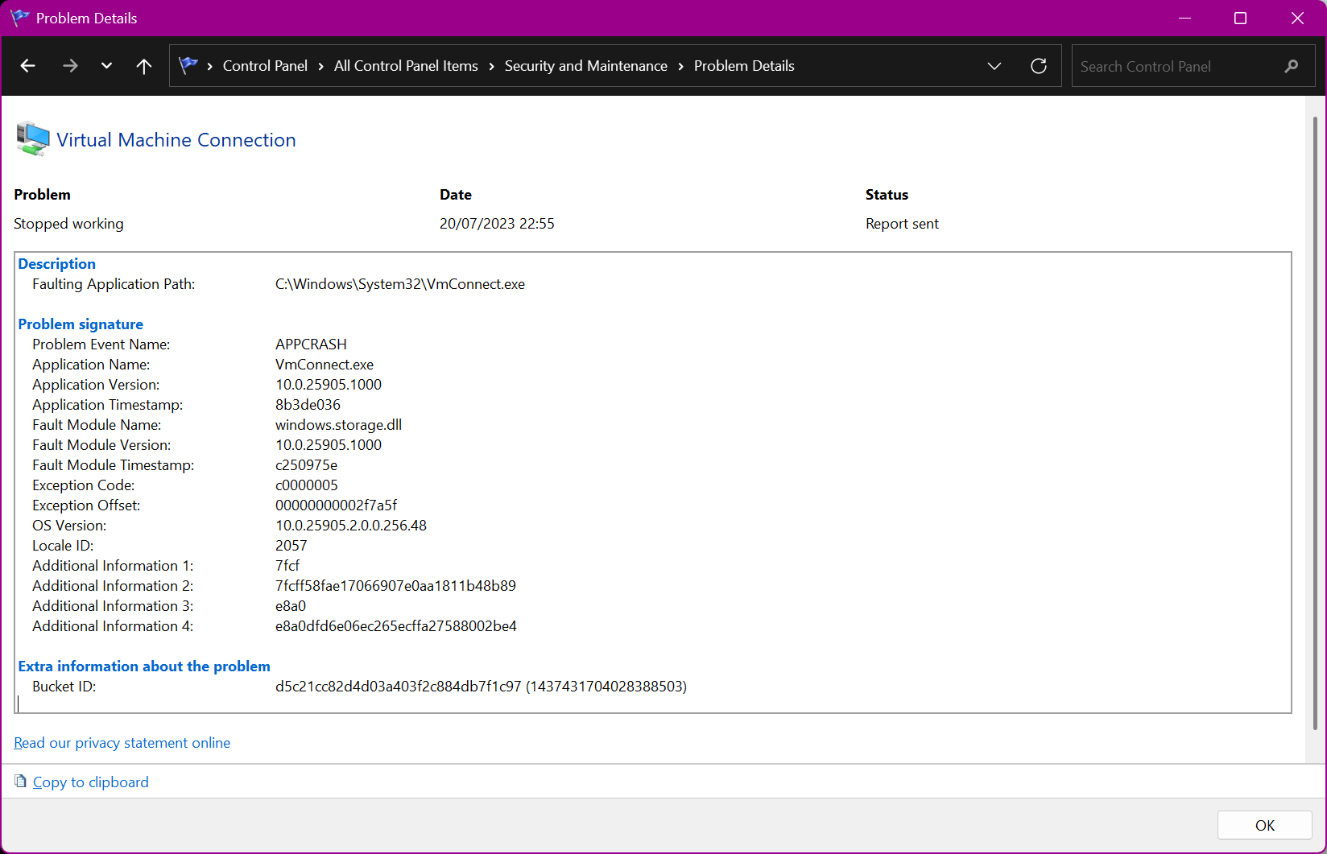This screenshot has width=1327, height=854.
Task: Click fault module timestamp c250975e
Action: pyautogui.click(x=306, y=465)
